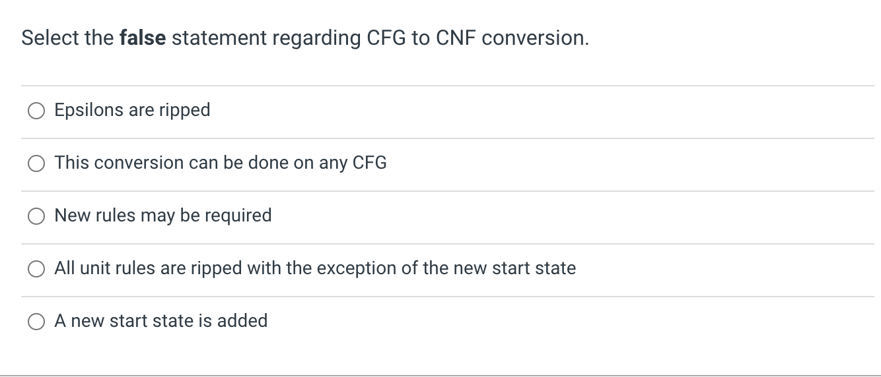This screenshot has height=377, width=881.
Task: Choose radio button for "This conversion can be done on any CFG"
Action: pos(36,163)
